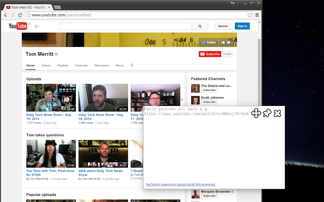Click the Tom Merritt channel name
This screenshot has height=202, width=324.
[x=39, y=54]
